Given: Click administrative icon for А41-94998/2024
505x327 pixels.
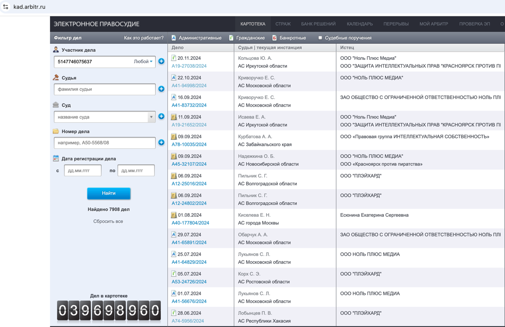Looking at the screenshot, I should (174, 78).
